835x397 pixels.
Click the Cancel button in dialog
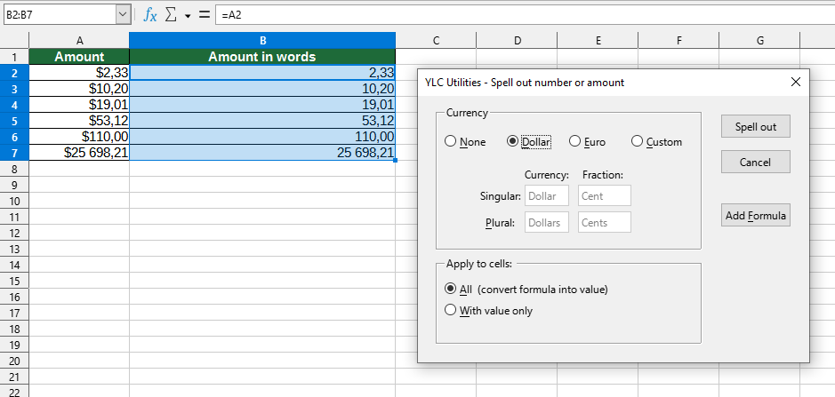click(756, 162)
